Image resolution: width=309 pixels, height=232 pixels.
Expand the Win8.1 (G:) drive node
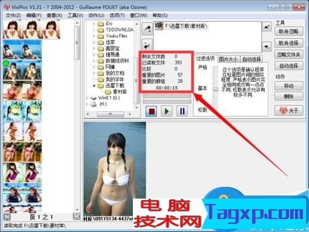click(87, 98)
